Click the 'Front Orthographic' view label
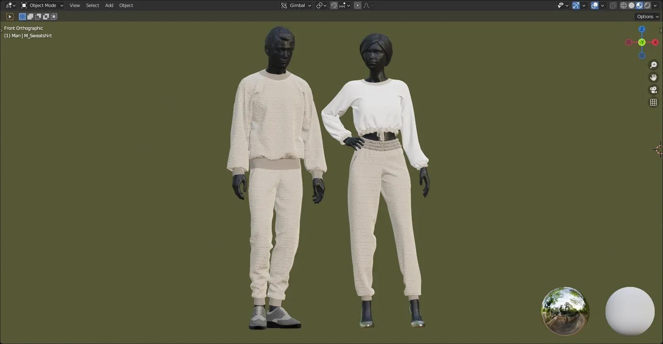Viewport: 663px width, 344px height. point(24,28)
